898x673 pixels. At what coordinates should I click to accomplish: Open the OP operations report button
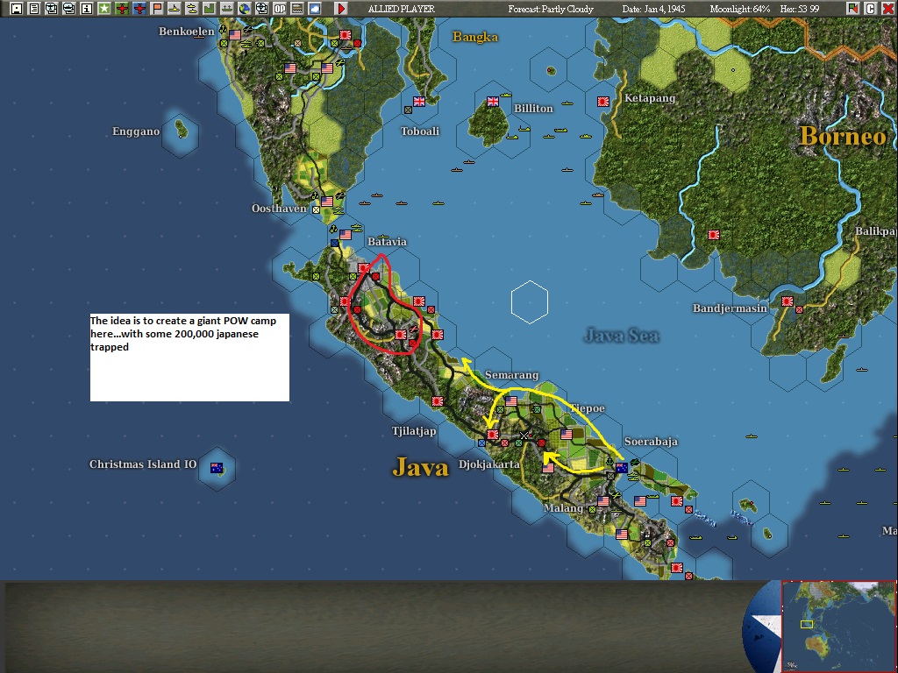coord(280,9)
